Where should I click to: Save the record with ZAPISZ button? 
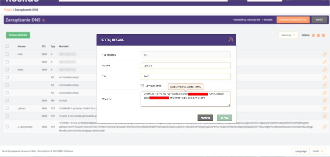point(224,118)
